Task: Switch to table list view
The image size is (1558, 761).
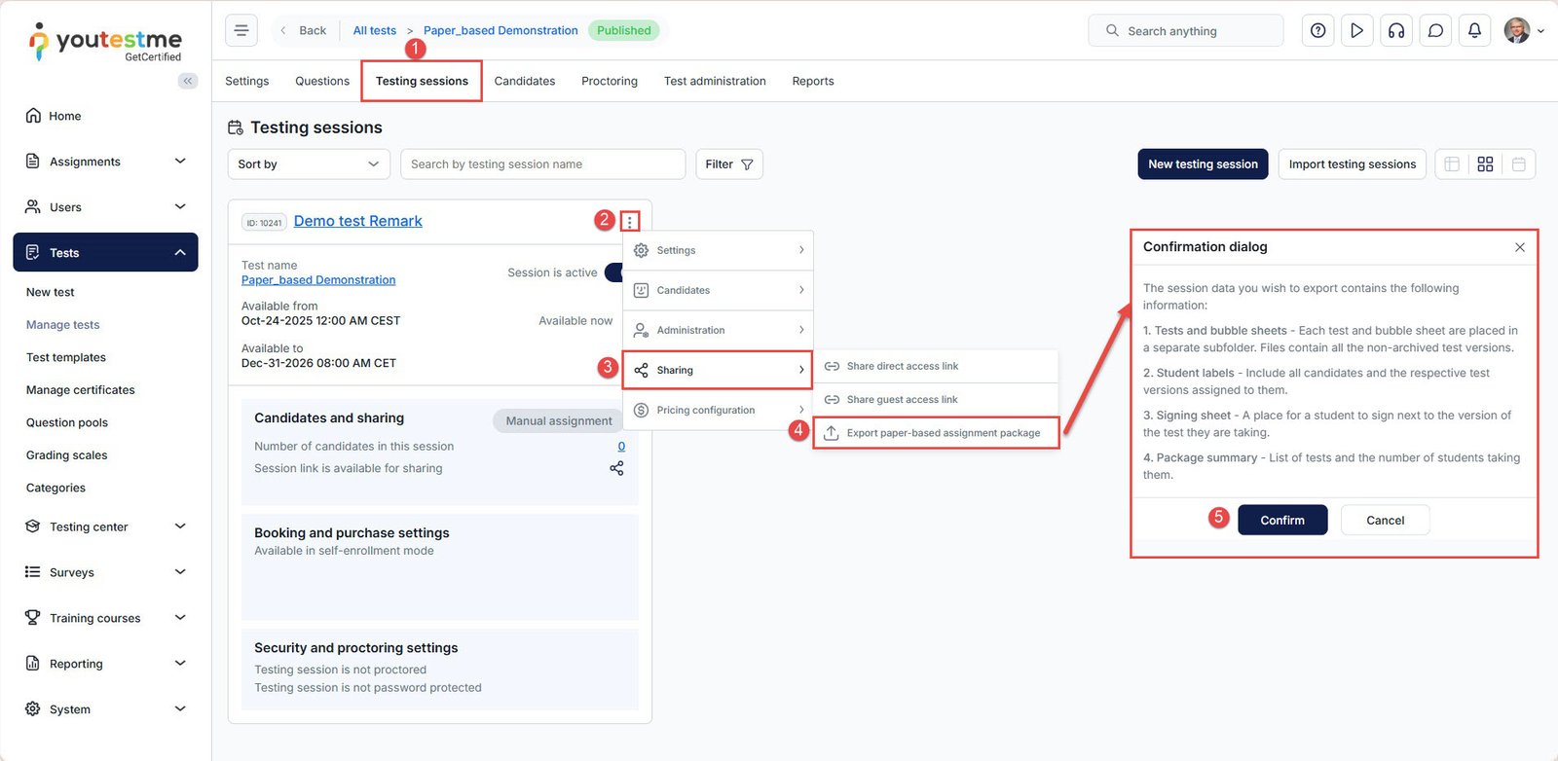Action: pos(1452,164)
